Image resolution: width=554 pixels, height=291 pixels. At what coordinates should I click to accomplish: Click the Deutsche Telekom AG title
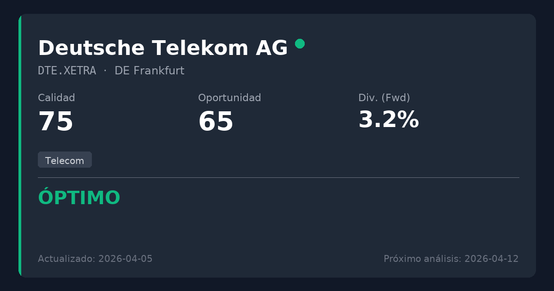(x=163, y=48)
